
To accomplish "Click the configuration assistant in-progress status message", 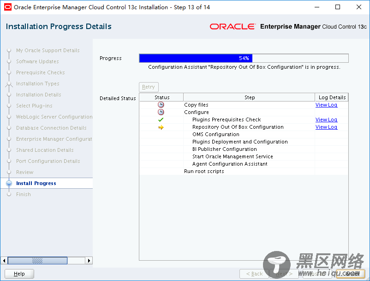I will tap(244, 67).
